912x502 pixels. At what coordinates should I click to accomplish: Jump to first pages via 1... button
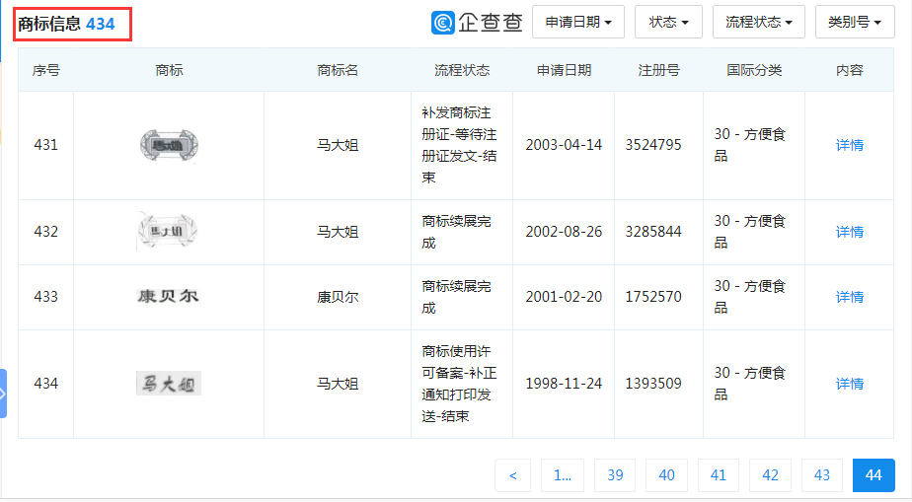click(563, 475)
